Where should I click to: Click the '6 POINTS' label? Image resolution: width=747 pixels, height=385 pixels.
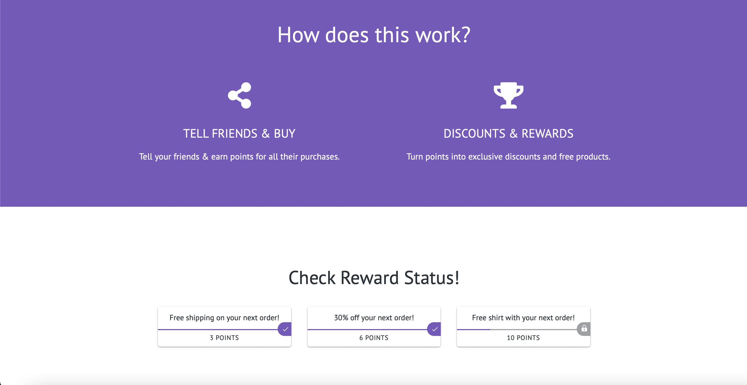click(x=374, y=338)
